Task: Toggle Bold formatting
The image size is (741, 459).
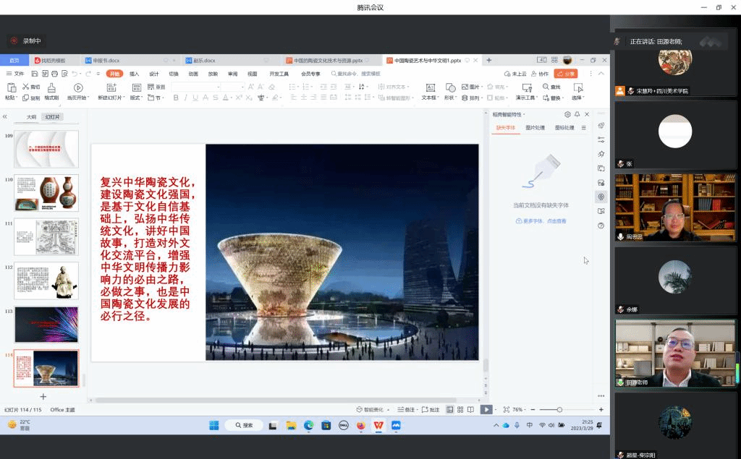Action: pos(176,98)
